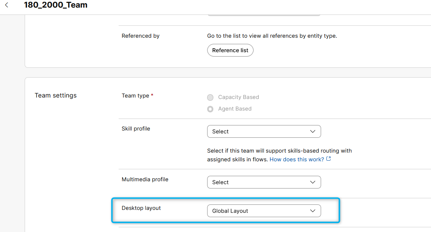Select the Capacity Based radio button
The height and width of the screenshot is (232, 431).
click(x=210, y=98)
